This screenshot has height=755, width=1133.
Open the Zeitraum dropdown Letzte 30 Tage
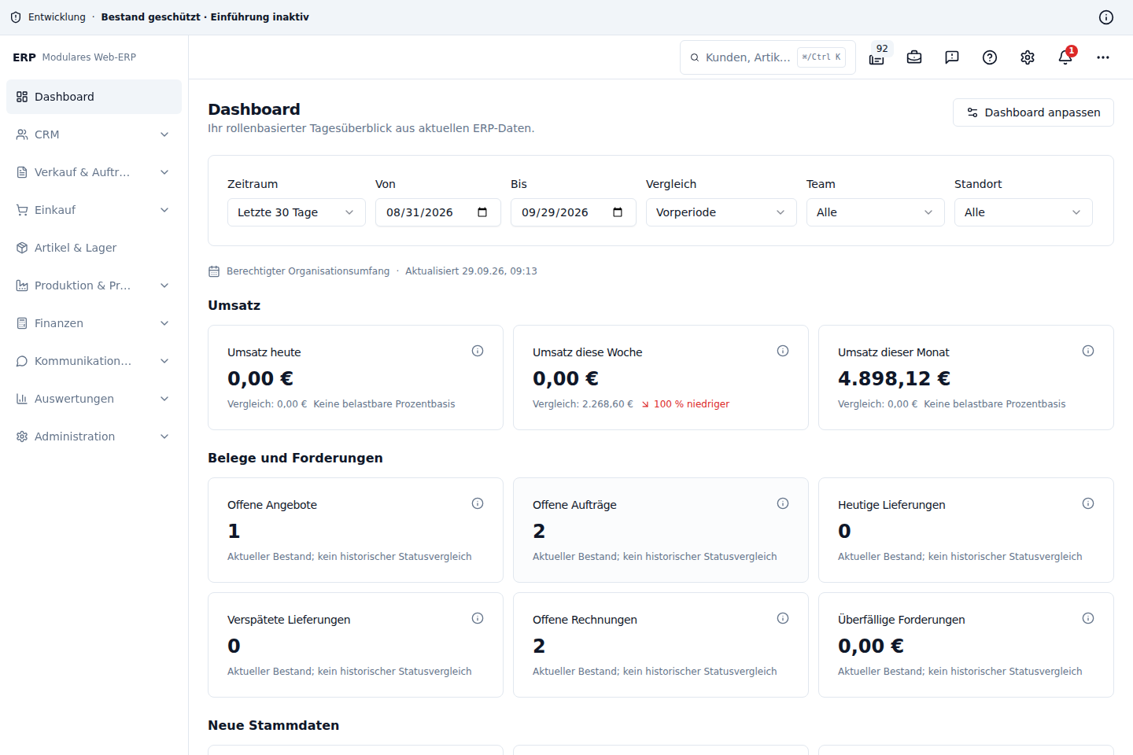coord(297,212)
